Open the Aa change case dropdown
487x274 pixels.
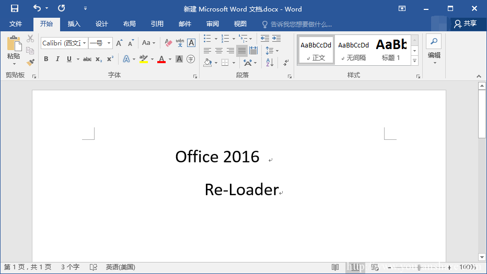(148, 43)
